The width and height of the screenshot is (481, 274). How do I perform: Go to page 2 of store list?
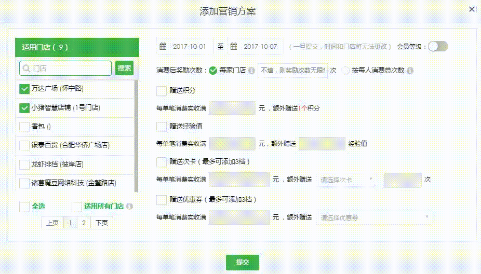tap(84, 223)
